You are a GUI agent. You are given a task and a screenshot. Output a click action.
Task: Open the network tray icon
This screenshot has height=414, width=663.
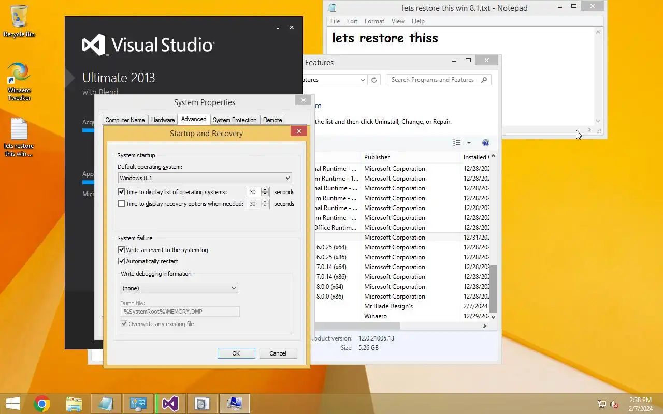pos(601,404)
